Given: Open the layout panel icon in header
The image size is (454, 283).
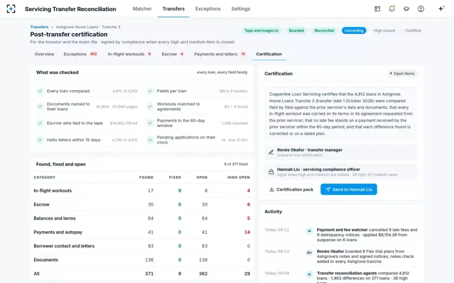Looking at the screenshot, I should point(377,9).
